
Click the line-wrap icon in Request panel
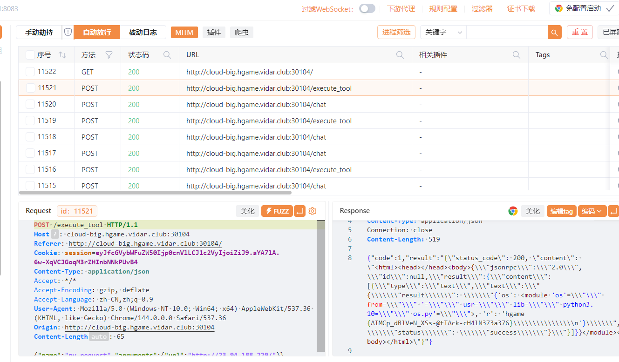coord(300,211)
